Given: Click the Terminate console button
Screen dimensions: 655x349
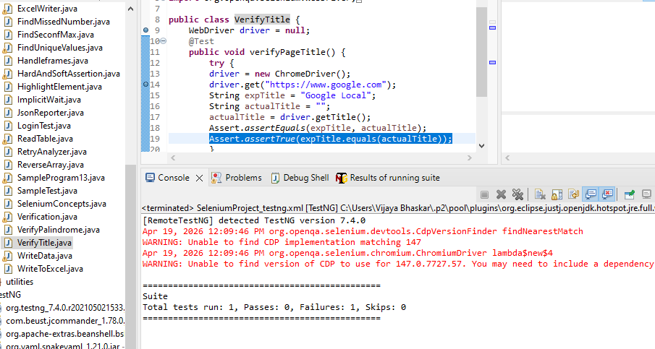Looking at the screenshot, I should (485, 194).
